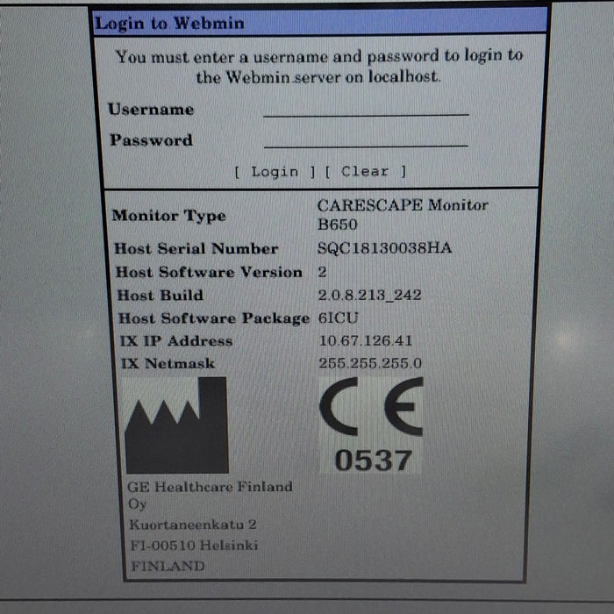Click the Username input field
Screen dimensions: 614x614
click(366, 109)
